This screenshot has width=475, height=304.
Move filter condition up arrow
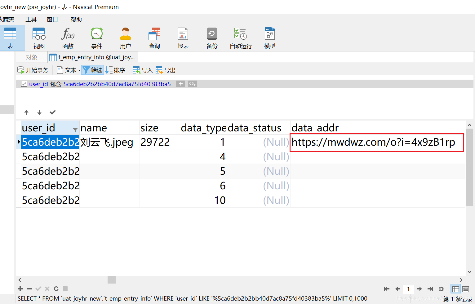[26, 112]
